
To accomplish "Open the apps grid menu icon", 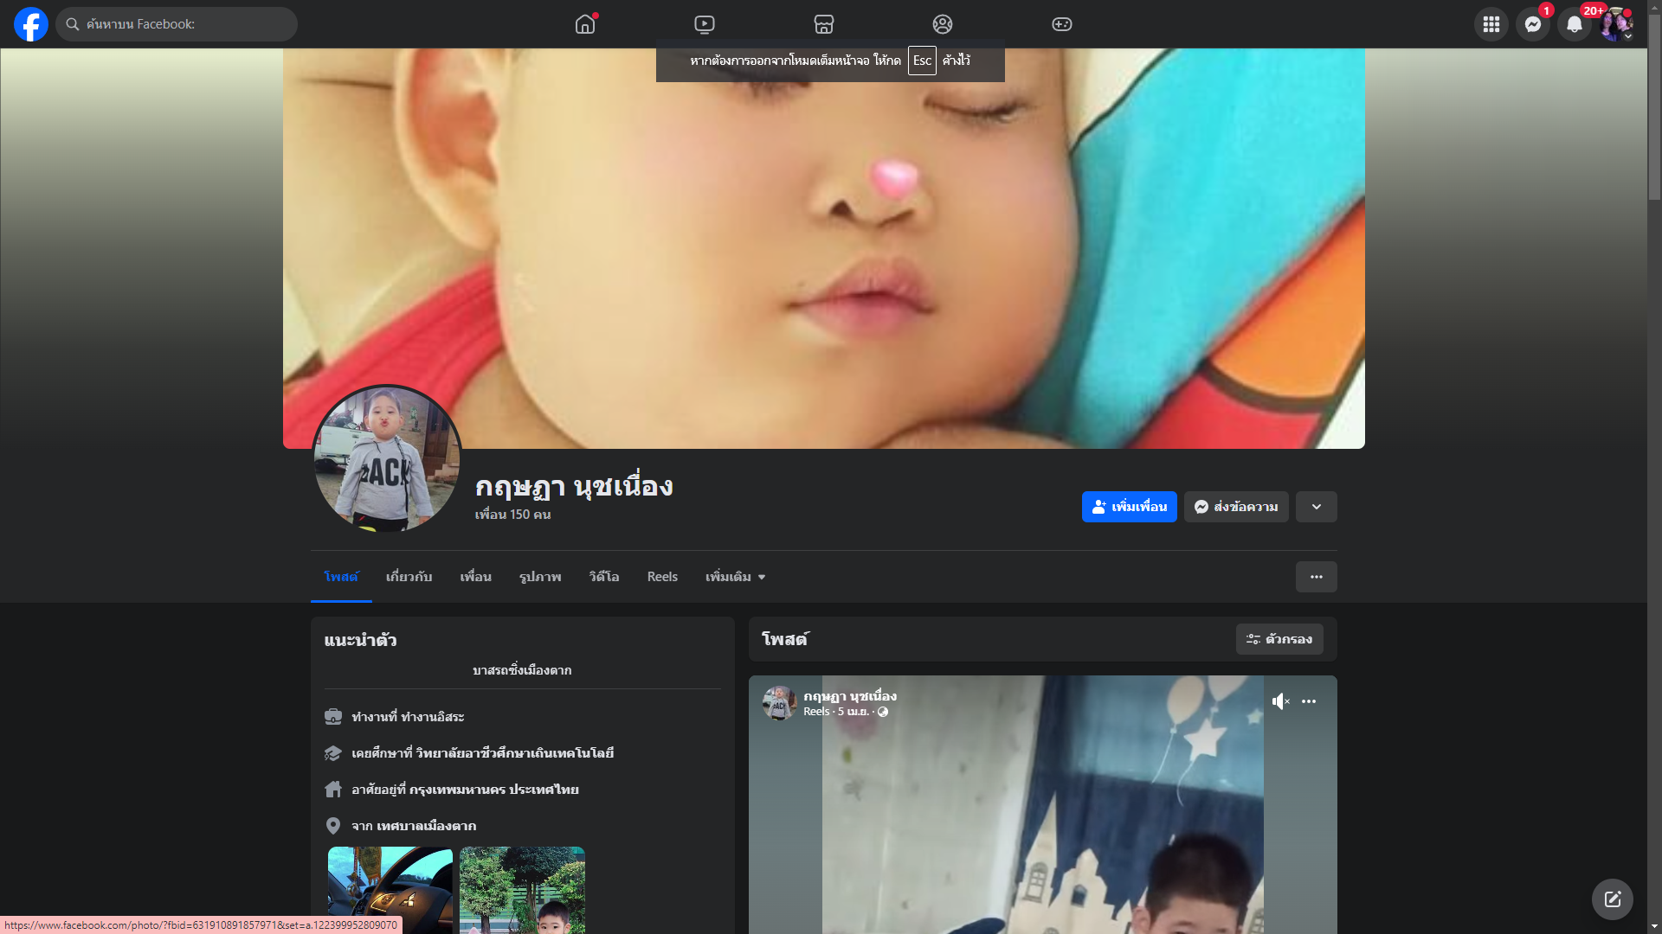I will (1491, 24).
